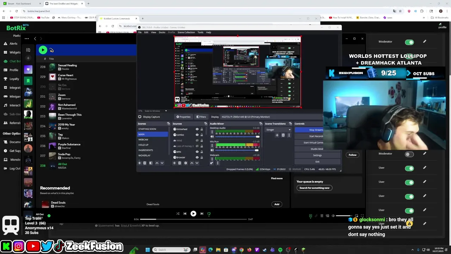Hide the combo source eye icon
The image size is (451, 254).
(x=197, y=135)
